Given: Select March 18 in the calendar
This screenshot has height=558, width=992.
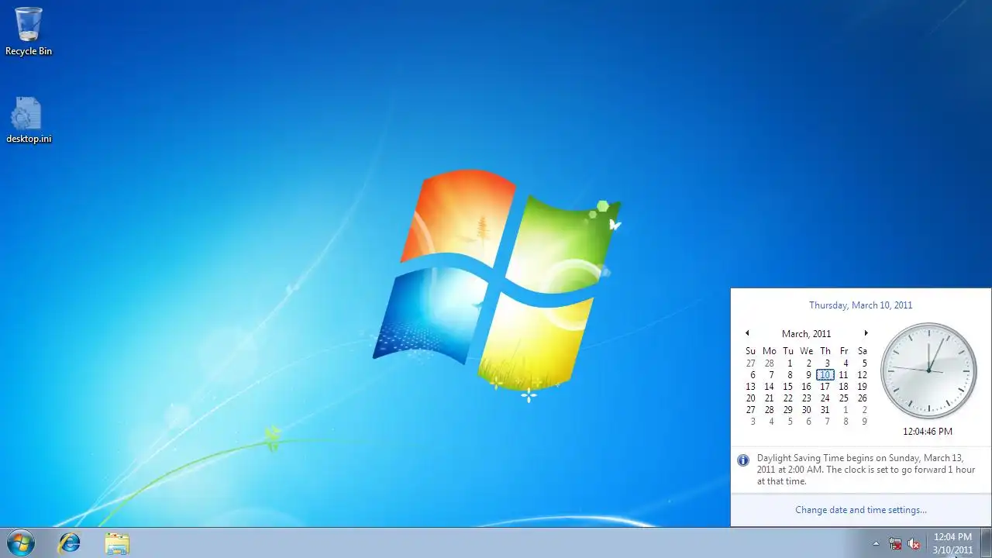Looking at the screenshot, I should click(x=843, y=387).
